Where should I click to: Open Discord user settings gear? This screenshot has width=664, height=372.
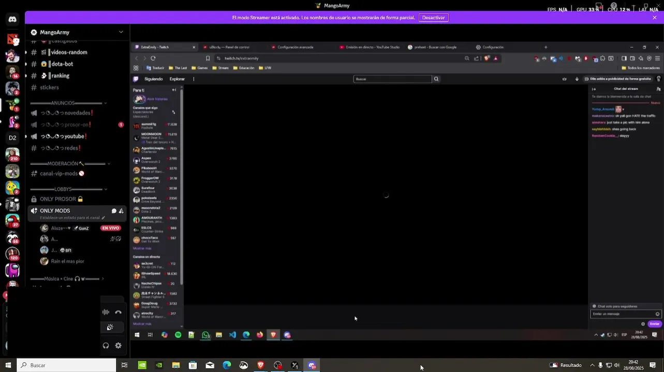(118, 346)
